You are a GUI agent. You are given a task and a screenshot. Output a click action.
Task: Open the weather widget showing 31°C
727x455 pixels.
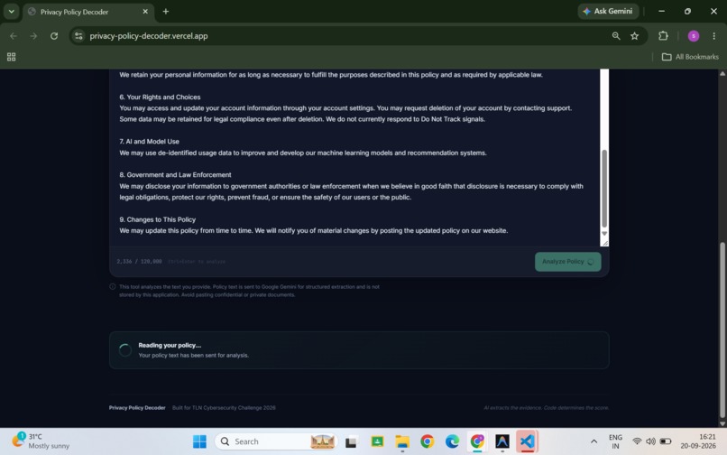pos(41,441)
